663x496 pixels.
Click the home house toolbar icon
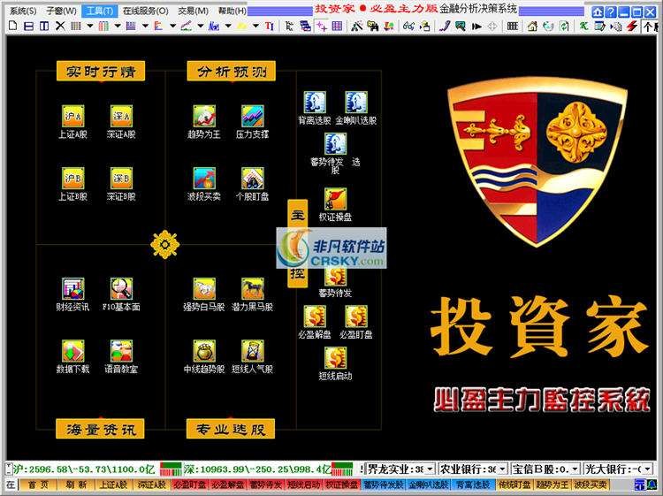pyautogui.click(x=532, y=27)
